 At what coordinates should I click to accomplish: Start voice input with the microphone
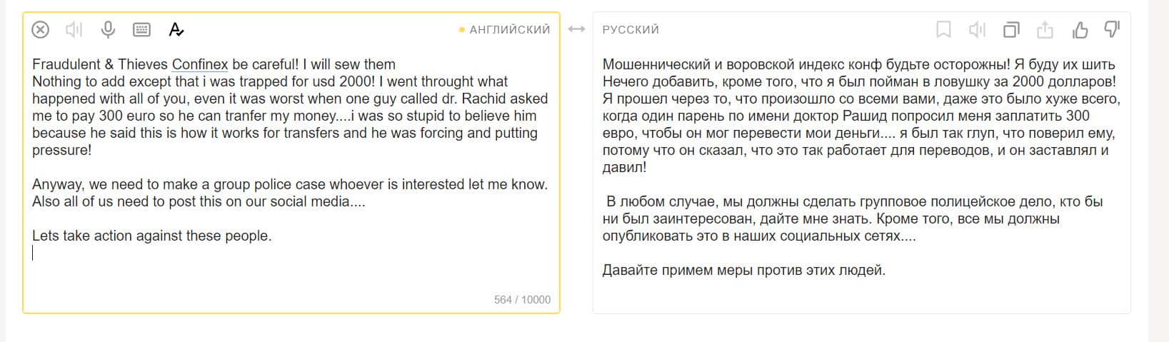pyautogui.click(x=108, y=29)
